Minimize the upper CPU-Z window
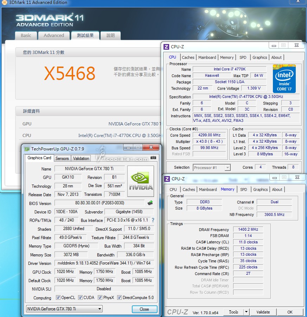Viewport: 307px width, 317px height. (x=274, y=45)
